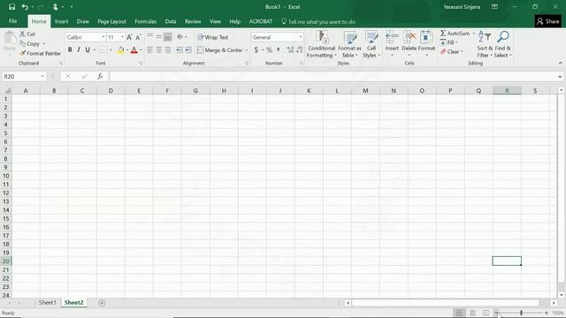Click the Share button
This screenshot has width=566, height=318.
coord(547,21)
